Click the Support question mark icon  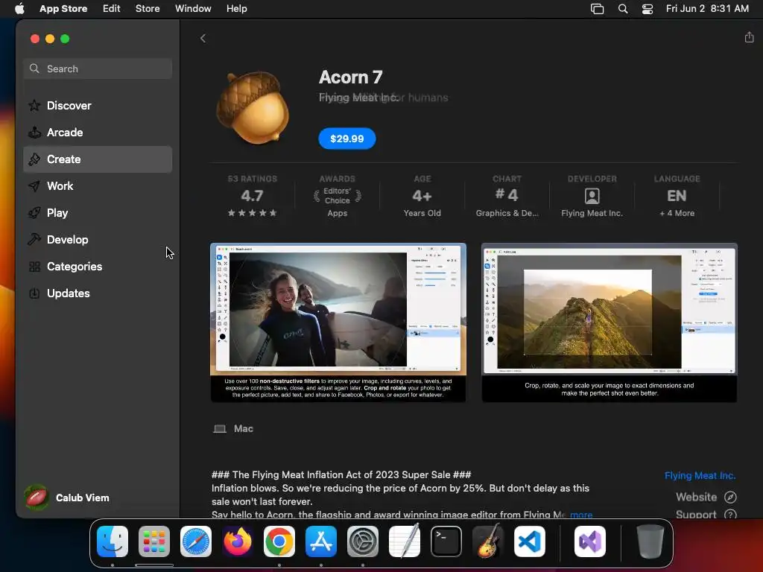[x=730, y=514]
